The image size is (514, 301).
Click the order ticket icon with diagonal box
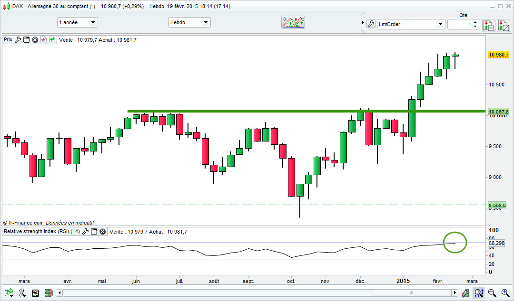tap(504, 25)
